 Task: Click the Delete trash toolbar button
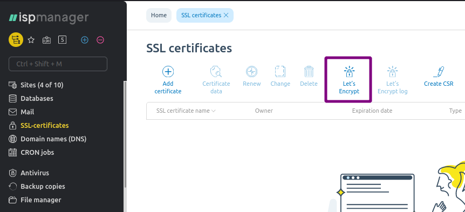309,77
